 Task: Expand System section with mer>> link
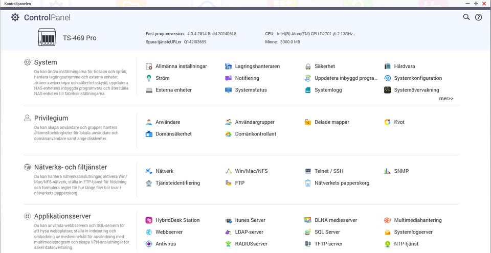[x=446, y=98]
